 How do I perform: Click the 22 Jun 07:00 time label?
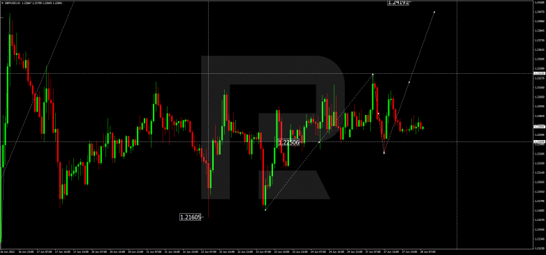pyautogui.click(x=209, y=252)
